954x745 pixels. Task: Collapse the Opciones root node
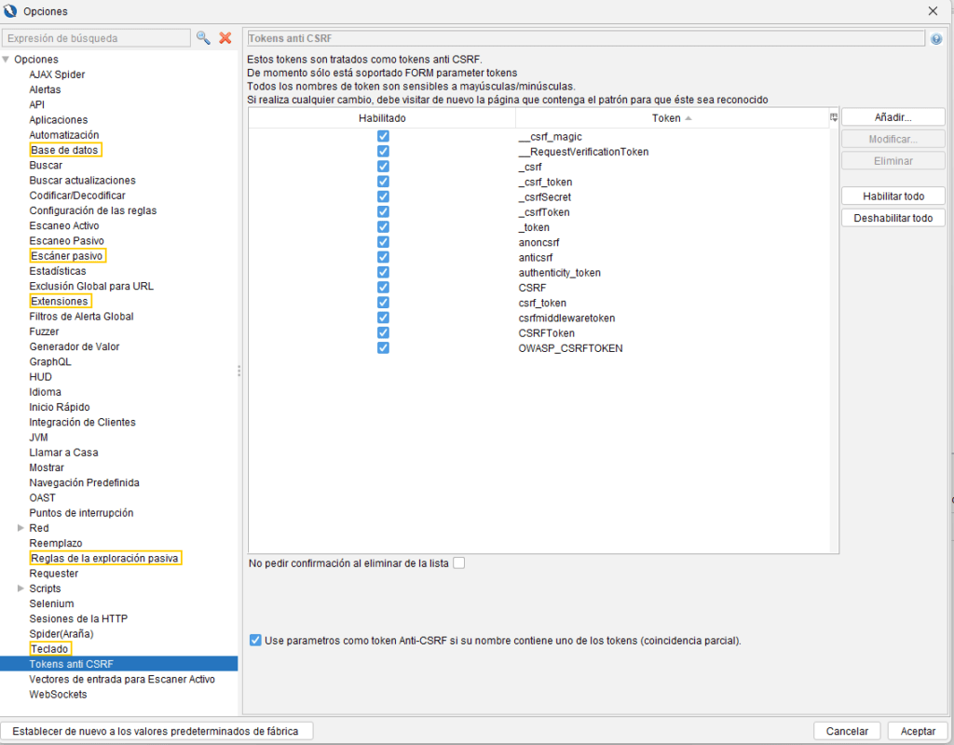tap(7, 60)
